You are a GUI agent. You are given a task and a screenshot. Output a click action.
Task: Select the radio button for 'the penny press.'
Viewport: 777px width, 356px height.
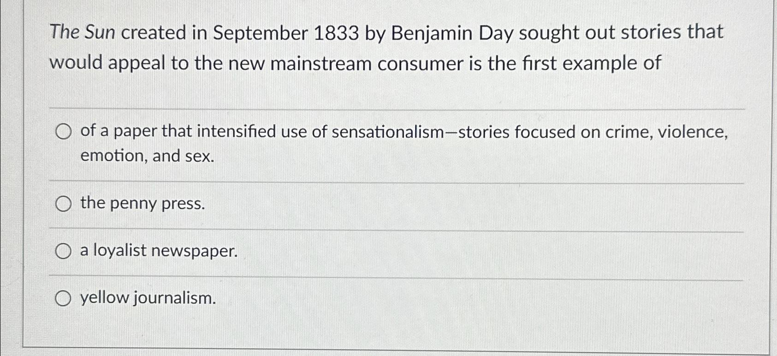(64, 203)
